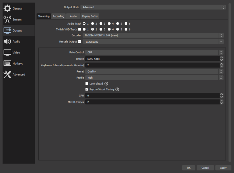
Task: Open Audio speaker icon settings
Action: 7,41
